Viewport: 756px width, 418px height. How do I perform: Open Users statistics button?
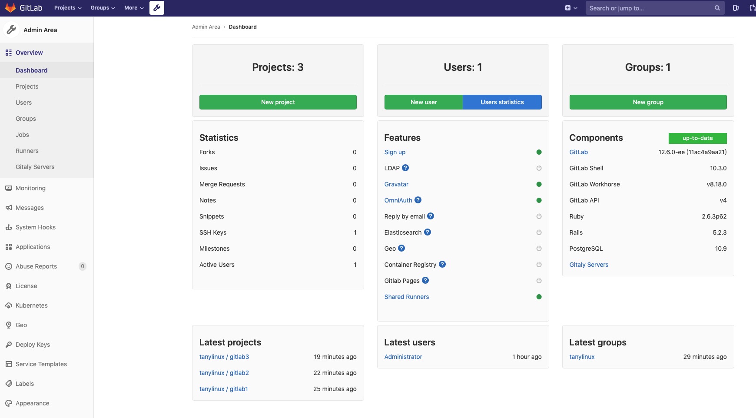pos(502,102)
